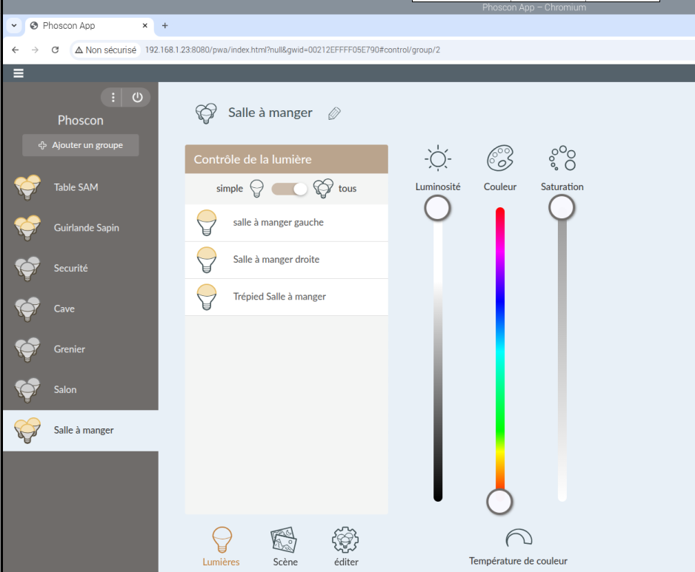This screenshot has height=572, width=695.
Task: Click the Luminosité slider handle
Action: [x=437, y=208]
